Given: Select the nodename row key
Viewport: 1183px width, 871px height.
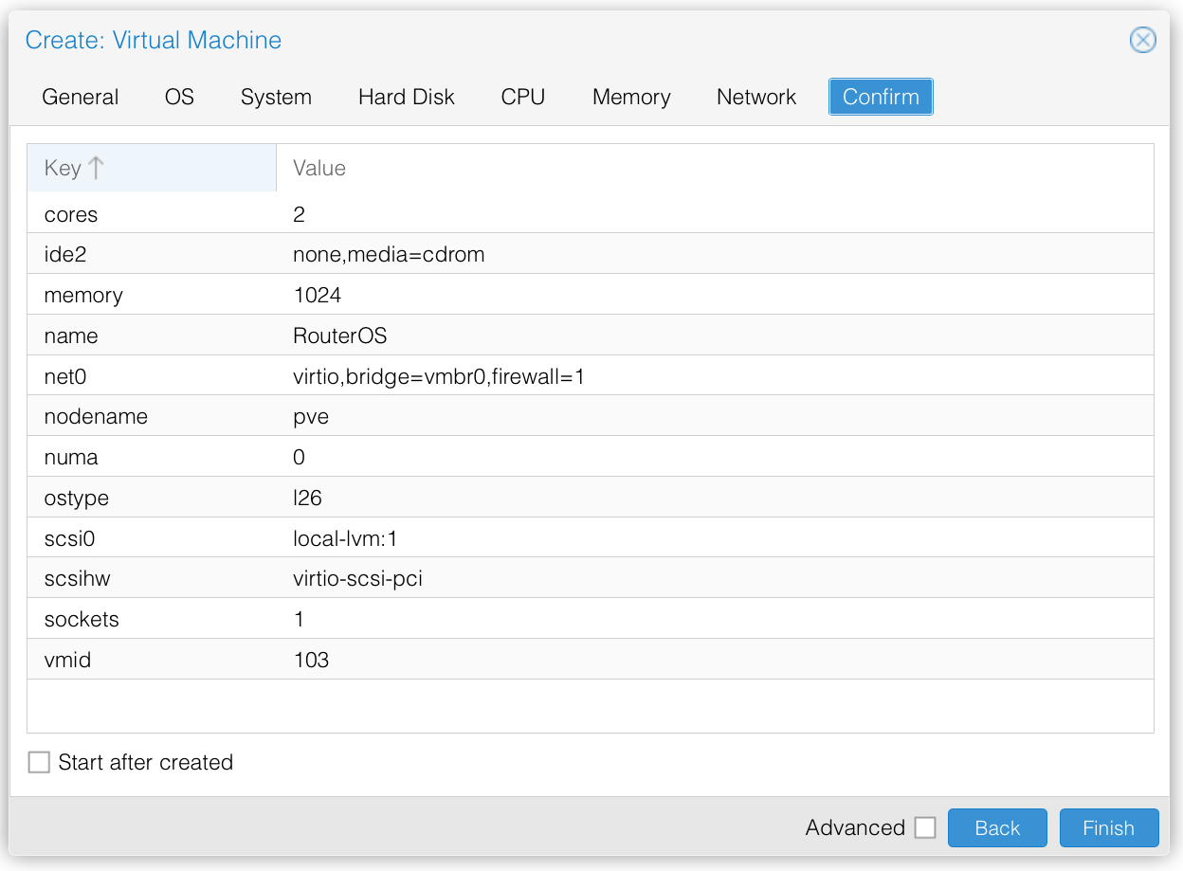Looking at the screenshot, I should pos(96,417).
